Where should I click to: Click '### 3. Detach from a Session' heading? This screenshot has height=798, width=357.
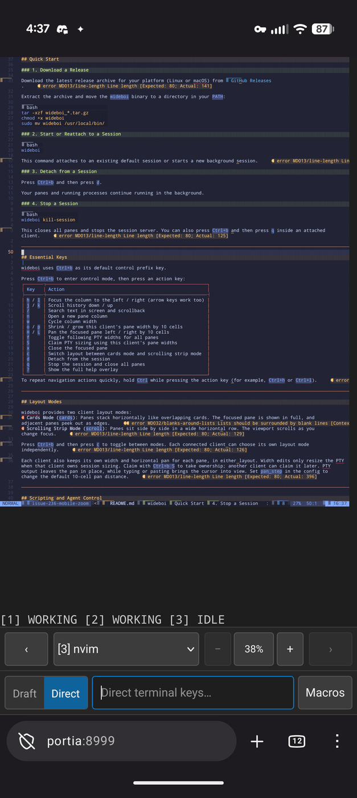point(59,172)
